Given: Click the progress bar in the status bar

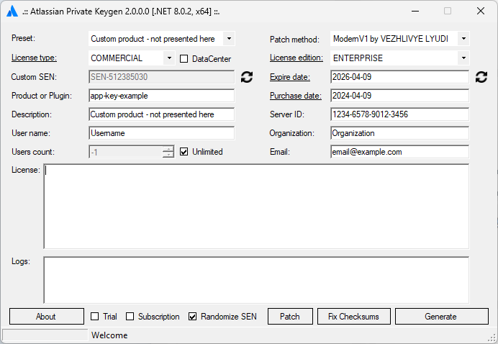Looking at the screenshot, I should [45, 335].
